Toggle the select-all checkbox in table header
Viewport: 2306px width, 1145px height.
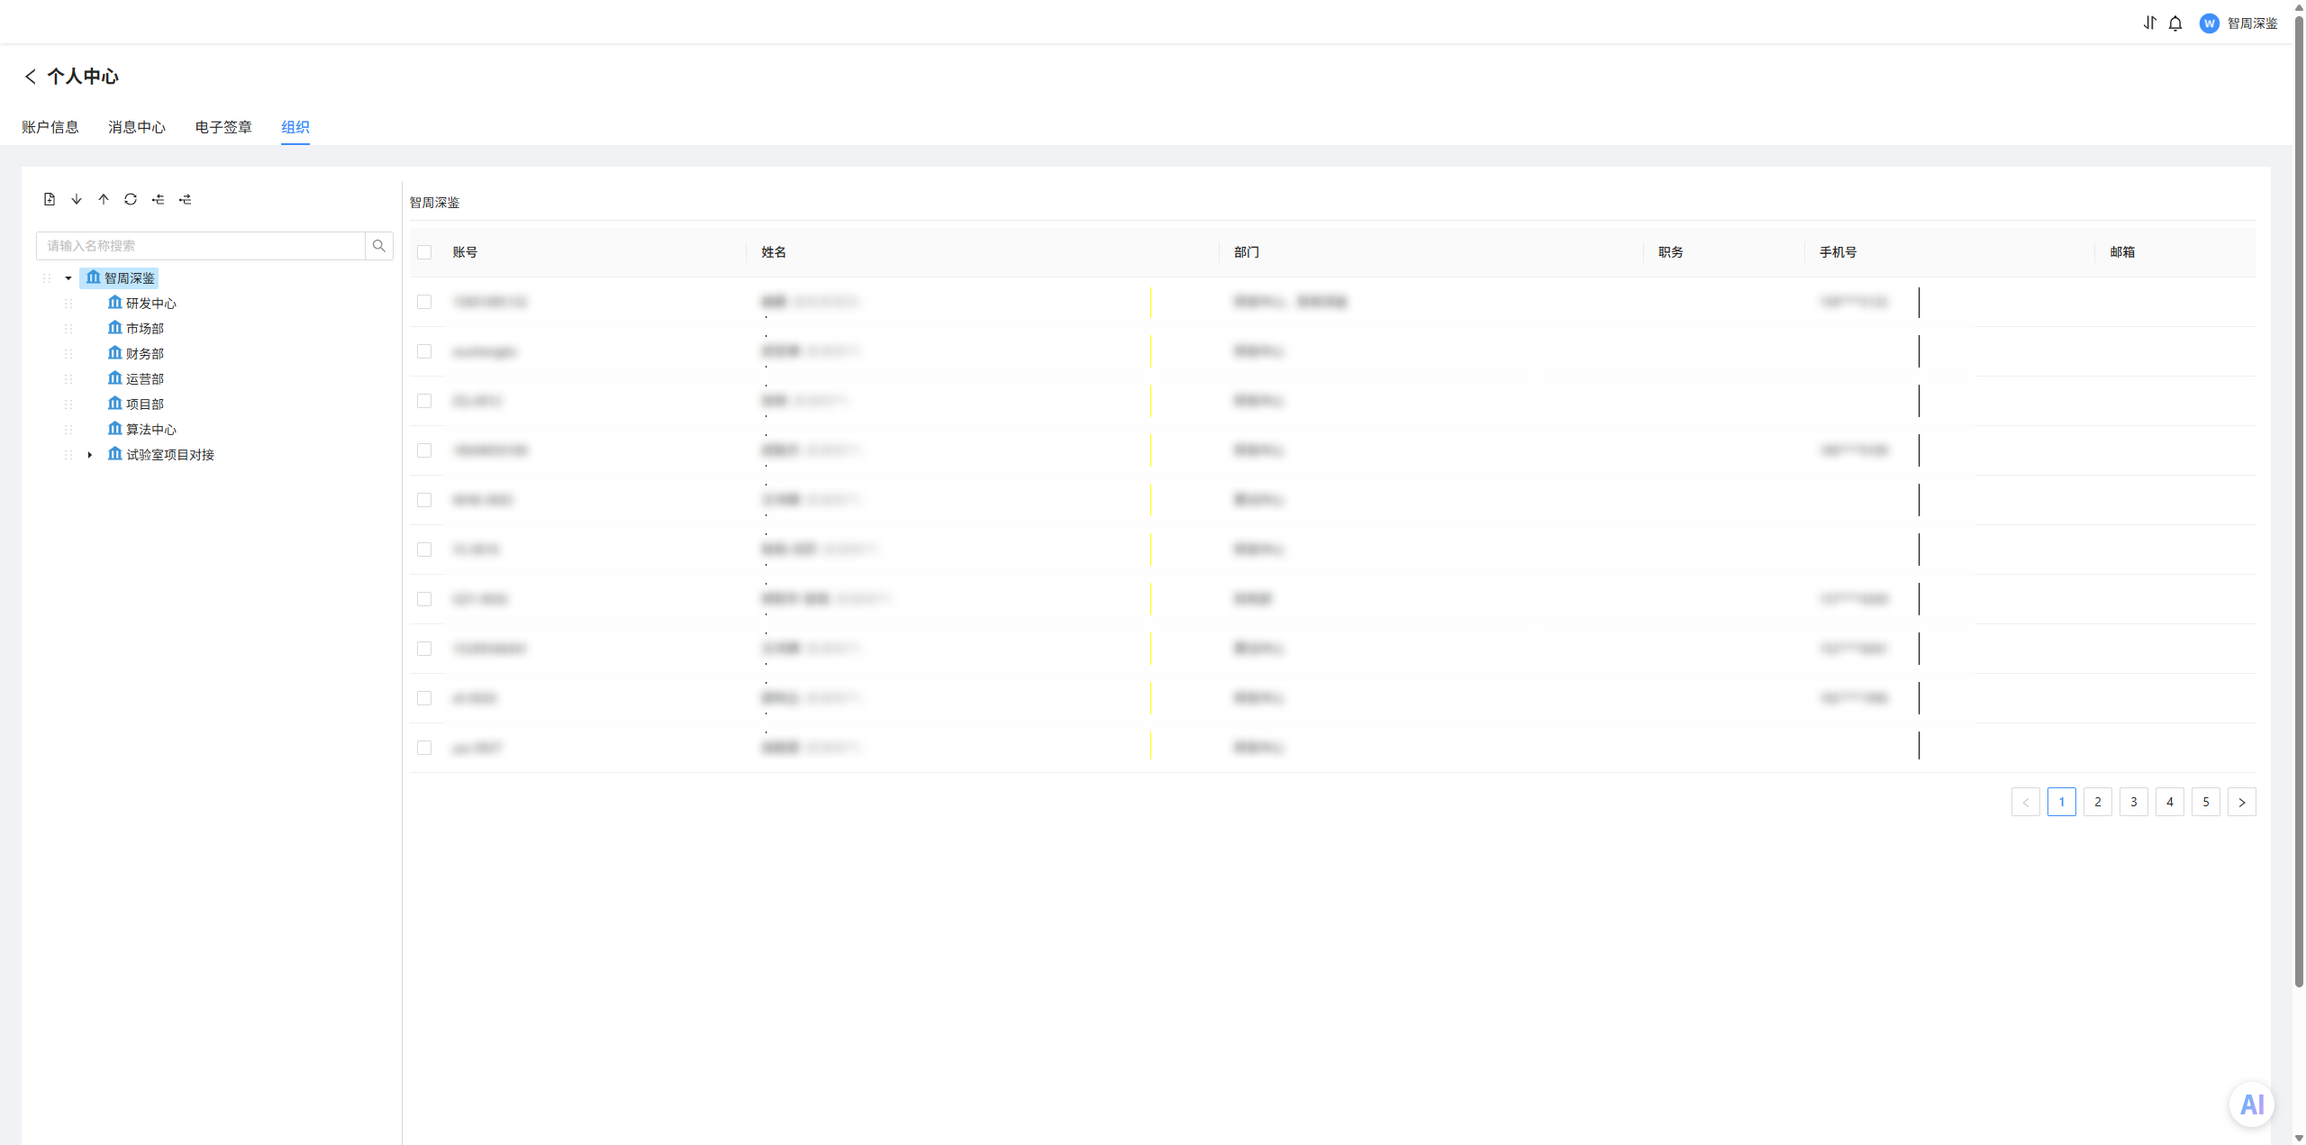tap(424, 252)
